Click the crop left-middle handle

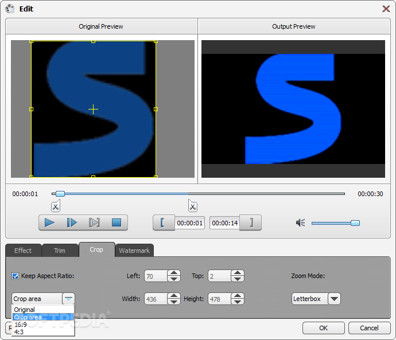coord(32,109)
